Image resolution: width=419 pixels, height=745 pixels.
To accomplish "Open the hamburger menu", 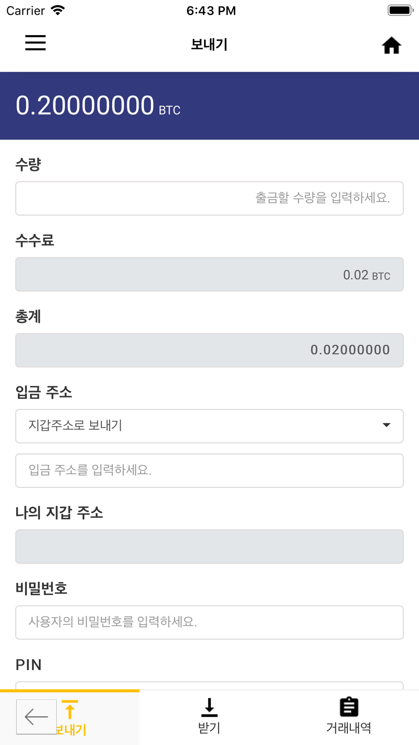I will (x=35, y=43).
